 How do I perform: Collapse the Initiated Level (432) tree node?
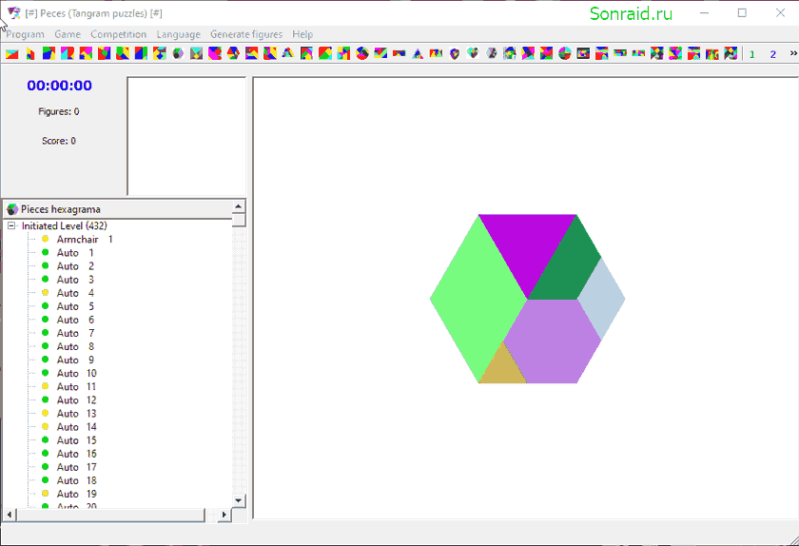[11, 225]
